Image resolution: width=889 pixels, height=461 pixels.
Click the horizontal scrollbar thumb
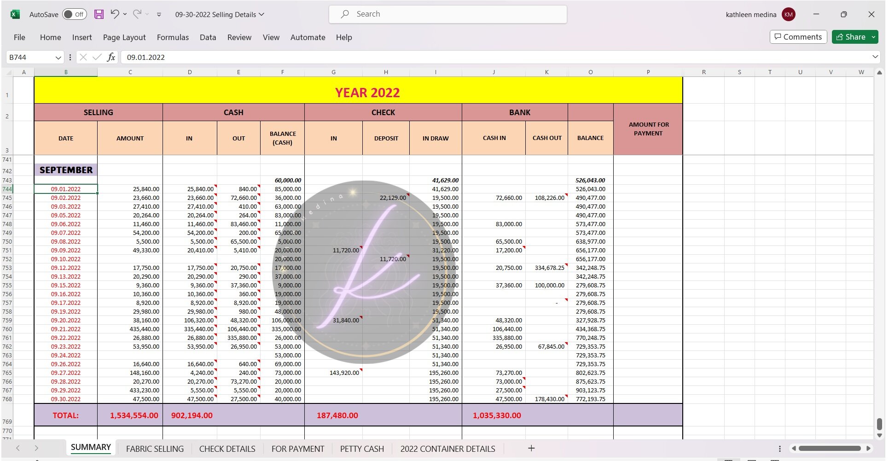pos(830,448)
